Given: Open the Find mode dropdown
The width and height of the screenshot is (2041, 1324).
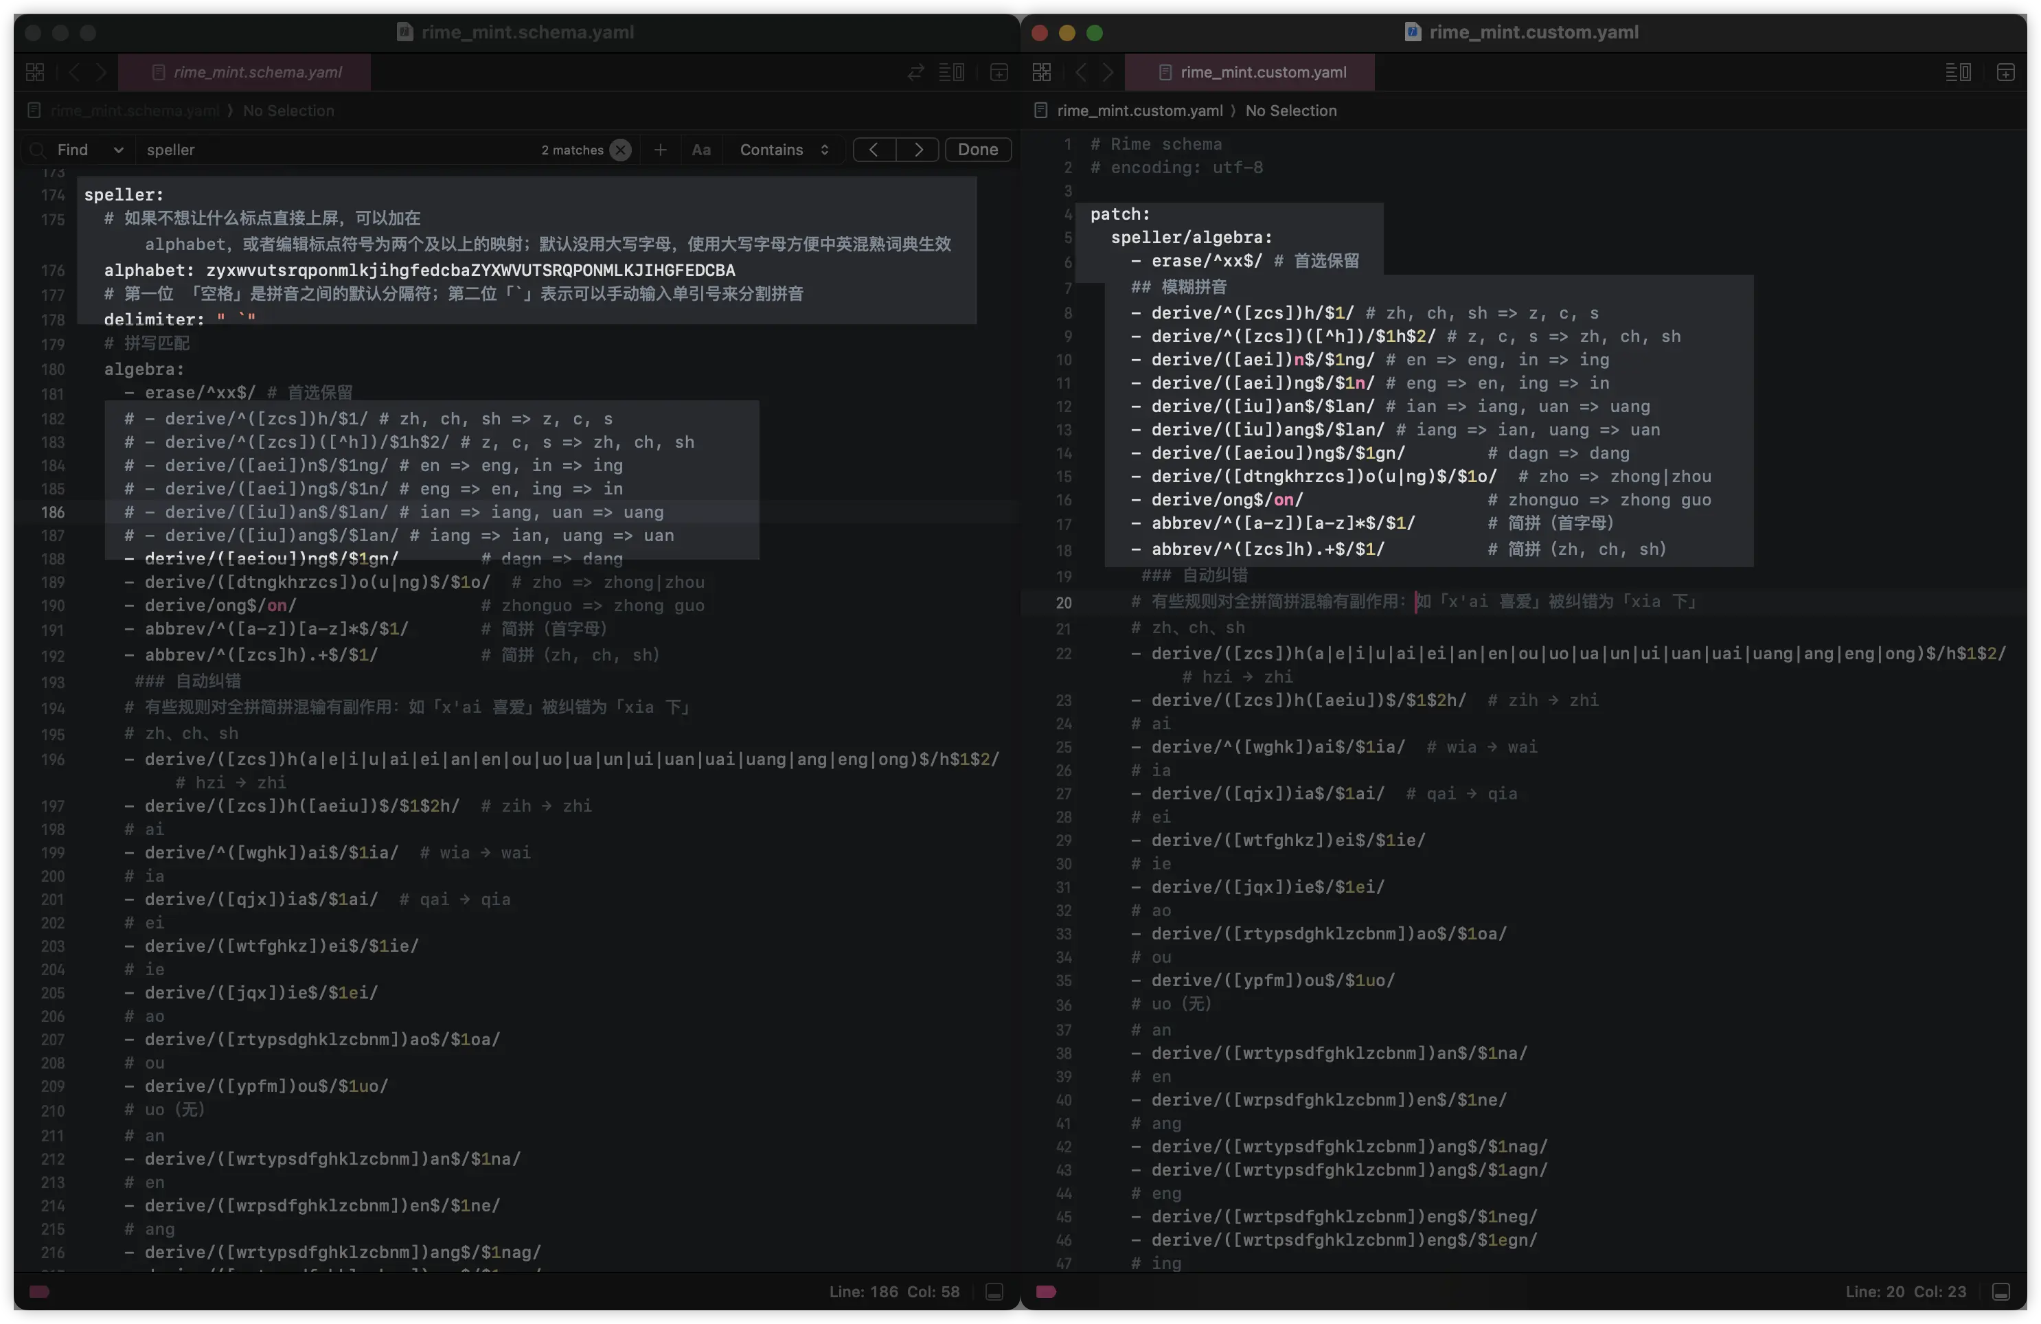Looking at the screenshot, I should [x=90, y=150].
